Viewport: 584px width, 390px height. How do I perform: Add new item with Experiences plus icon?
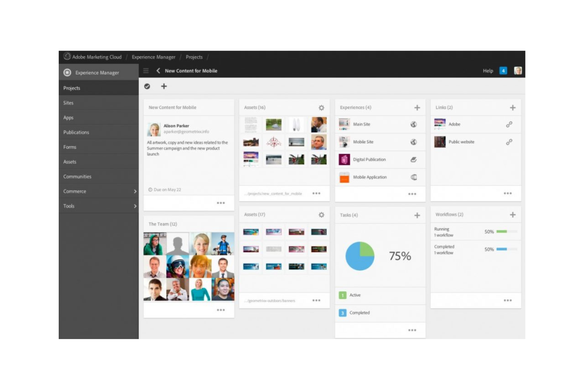[417, 107]
